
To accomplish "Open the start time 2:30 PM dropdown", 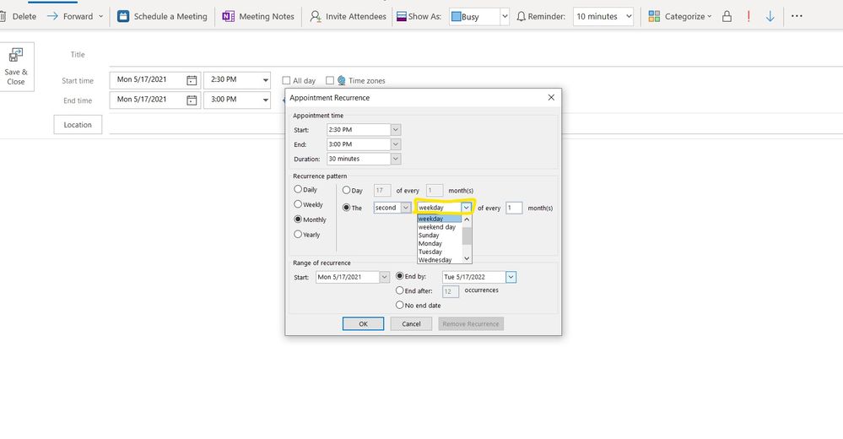I will pyautogui.click(x=265, y=80).
